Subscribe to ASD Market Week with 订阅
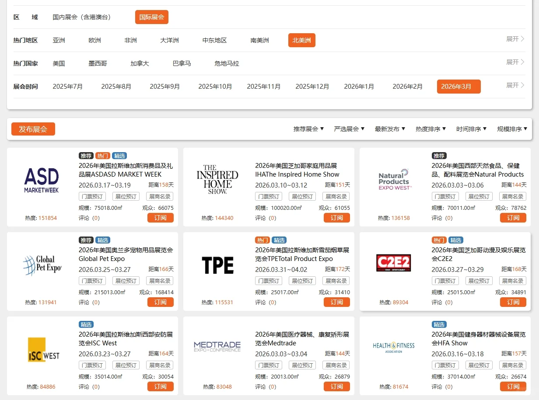 point(161,218)
